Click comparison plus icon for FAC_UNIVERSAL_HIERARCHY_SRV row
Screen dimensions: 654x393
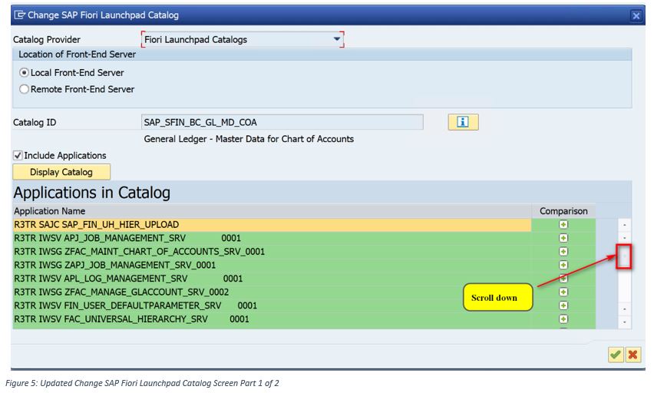pyautogui.click(x=563, y=319)
